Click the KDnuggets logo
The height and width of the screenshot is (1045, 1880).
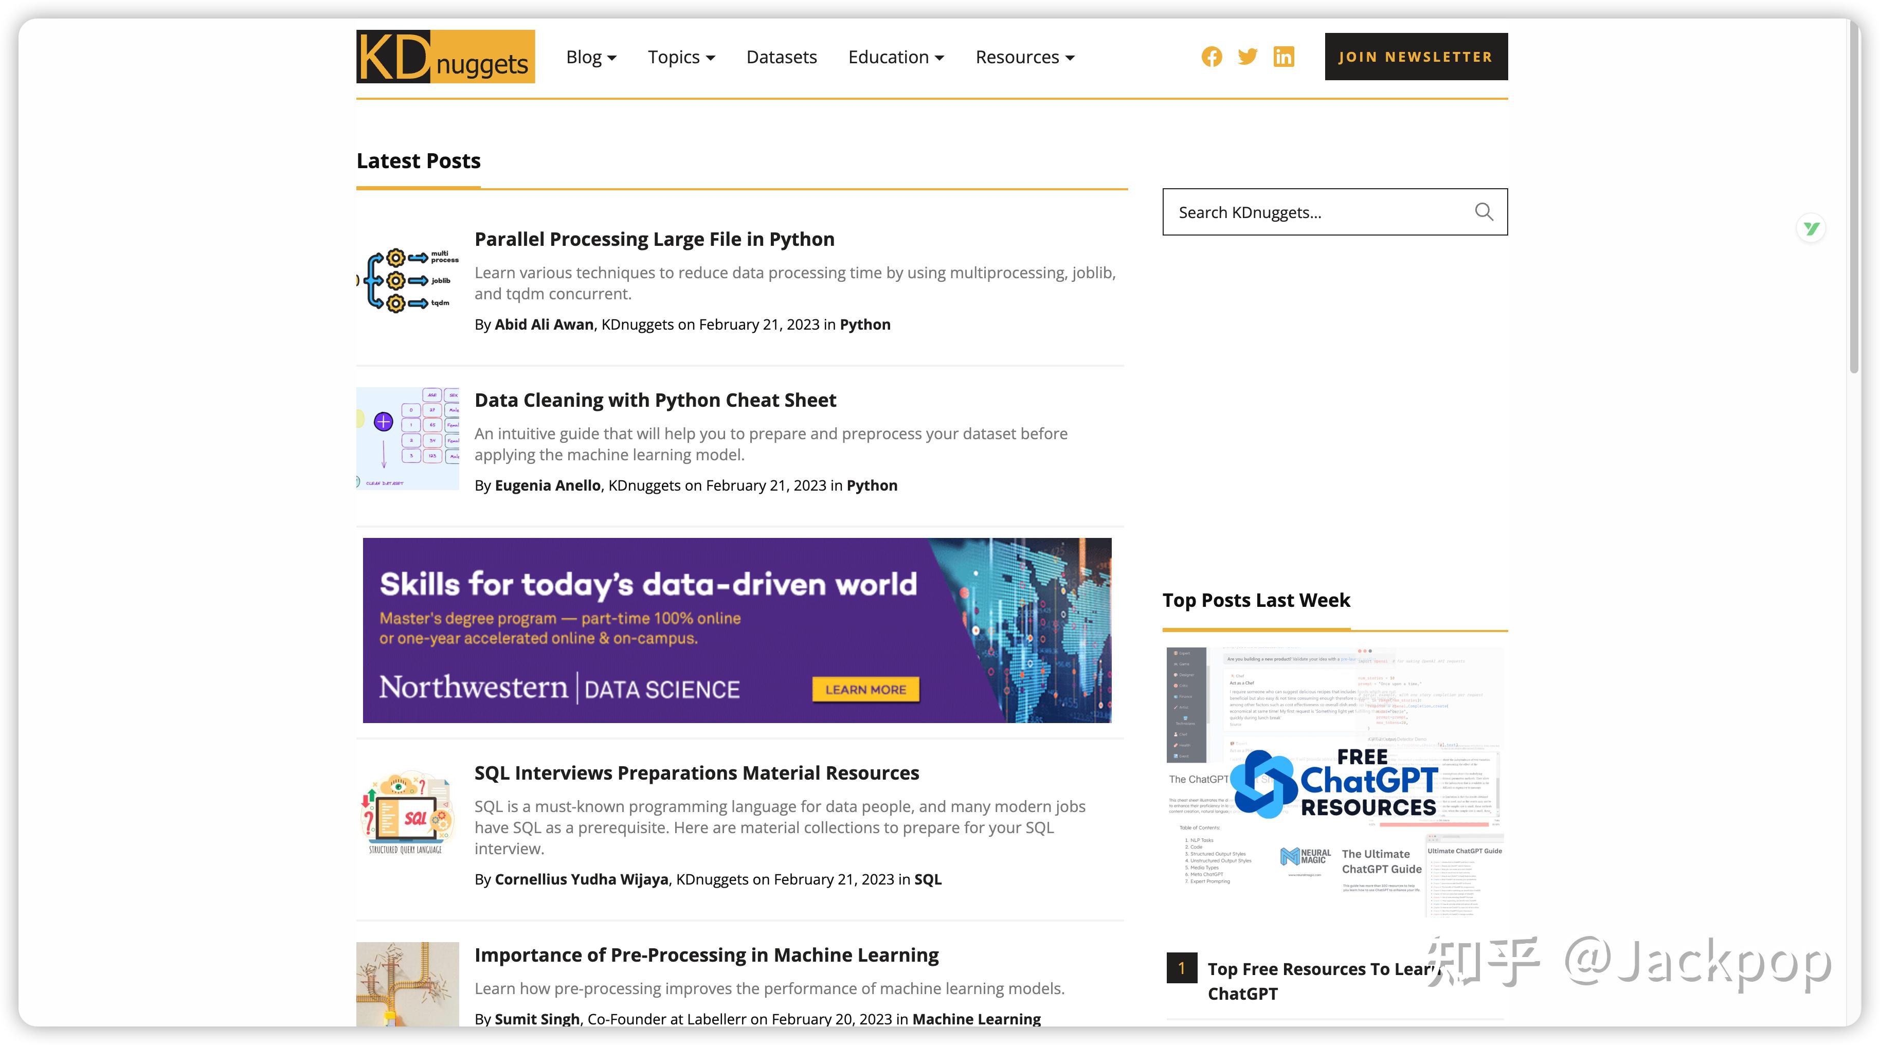(x=445, y=56)
